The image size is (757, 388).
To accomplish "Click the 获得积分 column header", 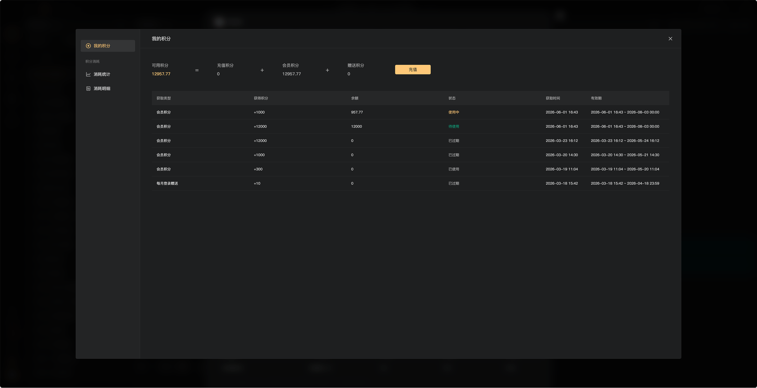I will tap(261, 98).
